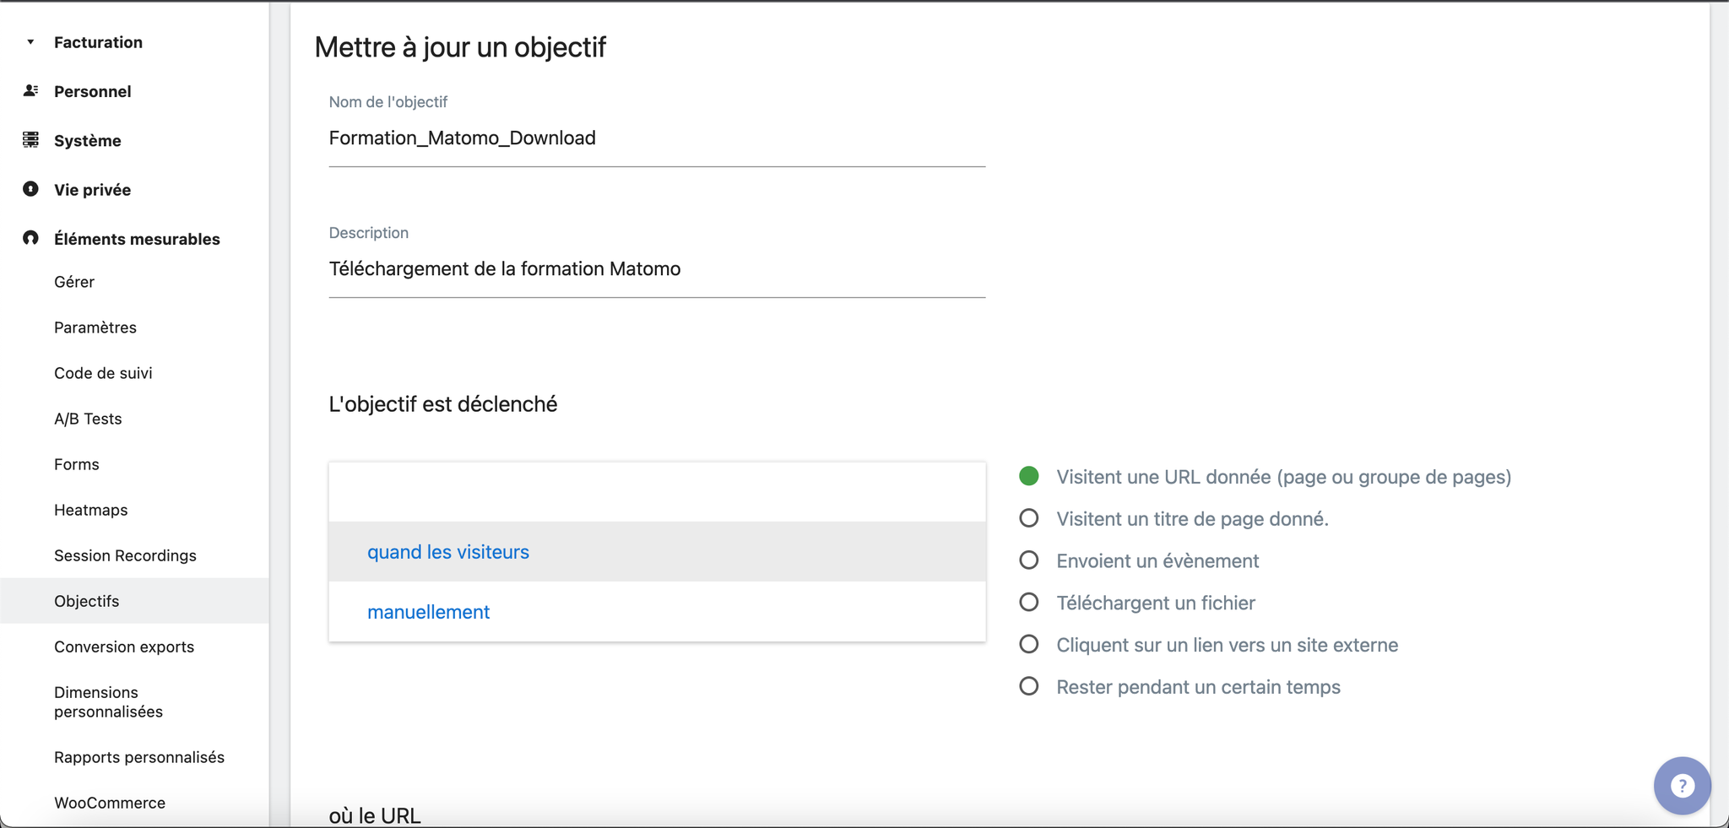Open the Personnel menu section
The width and height of the screenshot is (1729, 828).
click(x=93, y=91)
